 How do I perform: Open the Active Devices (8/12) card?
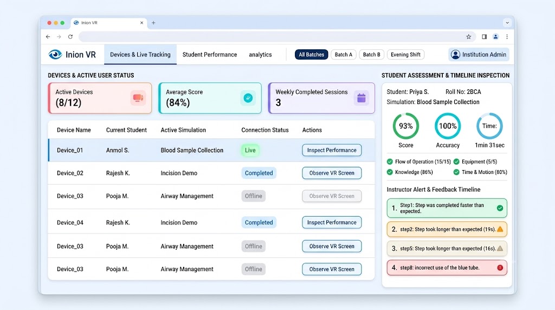coord(100,98)
